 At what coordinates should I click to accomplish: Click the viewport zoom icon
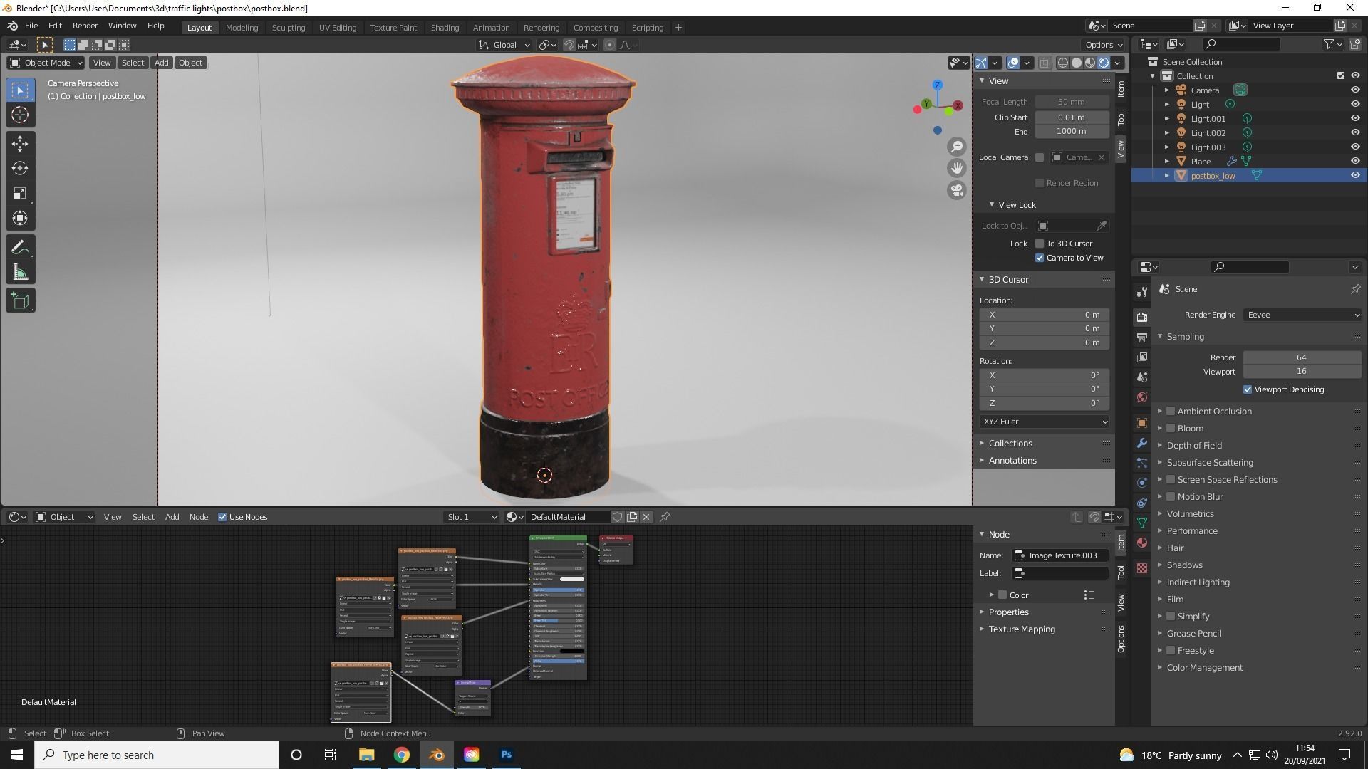tap(956, 147)
